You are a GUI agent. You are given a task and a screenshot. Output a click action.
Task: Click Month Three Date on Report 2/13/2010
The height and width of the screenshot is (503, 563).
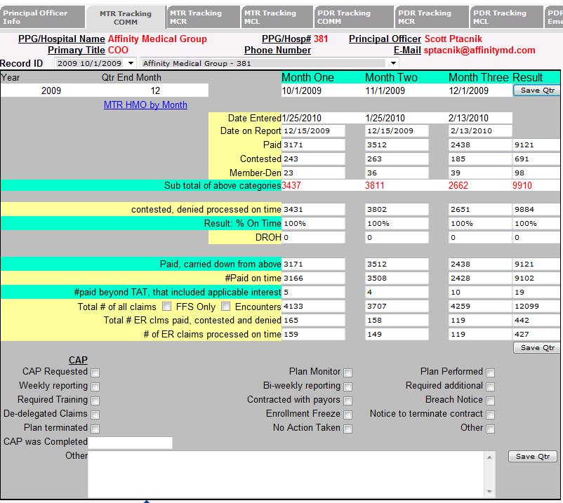[x=480, y=131]
